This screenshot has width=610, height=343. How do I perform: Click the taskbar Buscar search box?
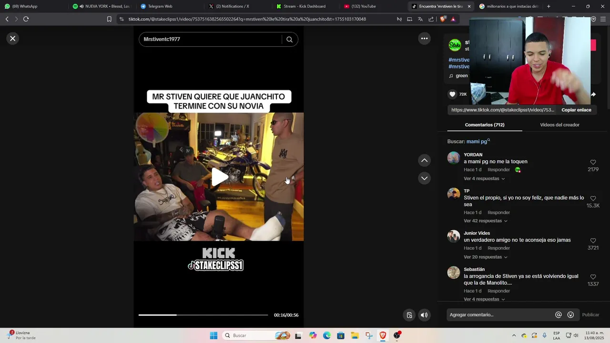(x=257, y=335)
